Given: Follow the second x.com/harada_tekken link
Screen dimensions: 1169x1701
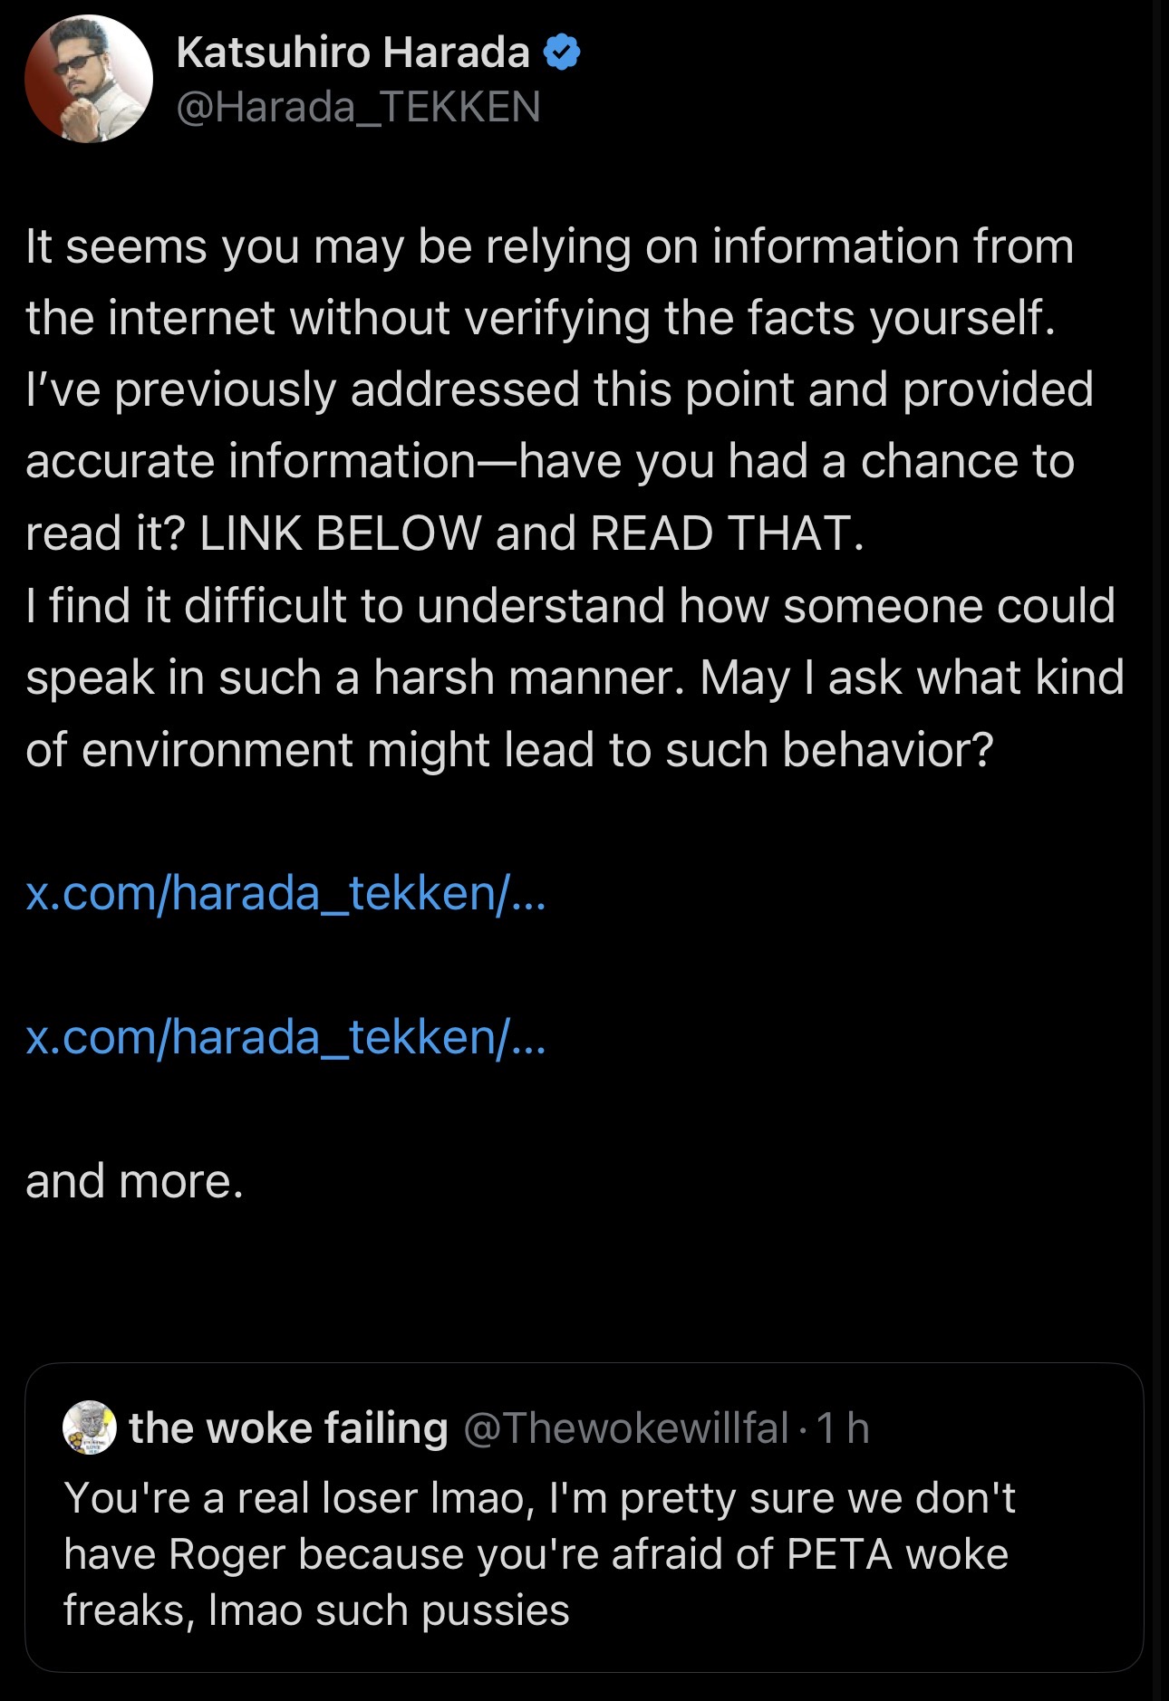Looking at the screenshot, I should click(x=285, y=1036).
